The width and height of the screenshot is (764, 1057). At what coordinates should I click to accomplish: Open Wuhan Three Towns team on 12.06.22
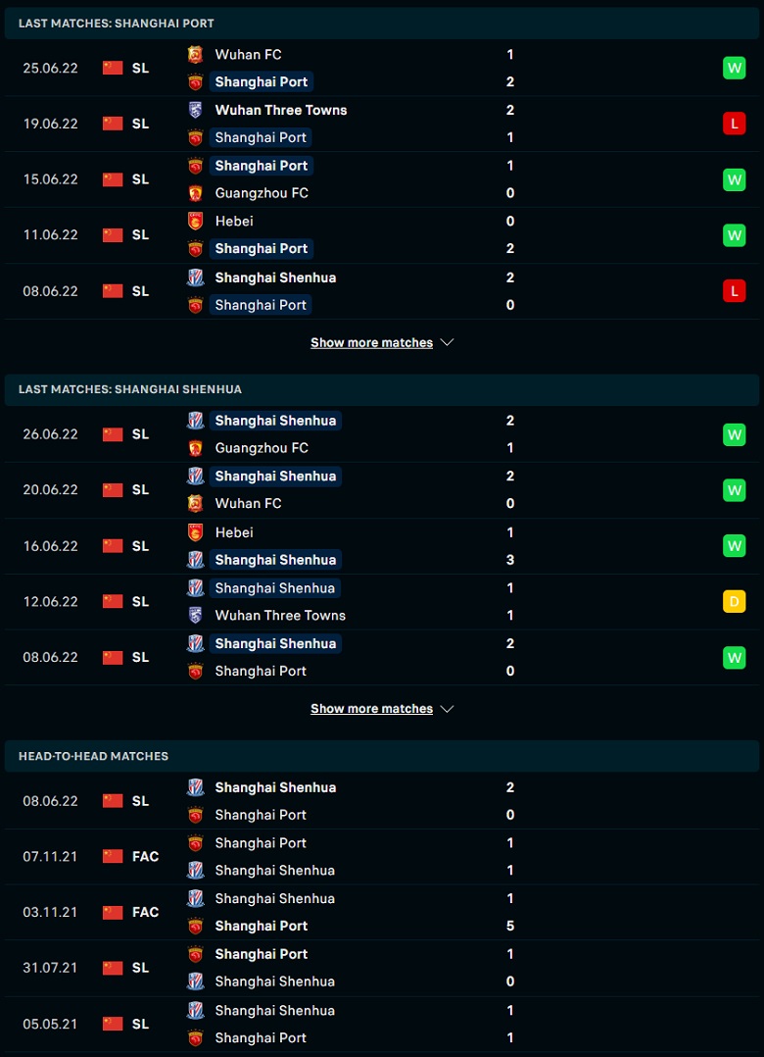click(x=280, y=616)
